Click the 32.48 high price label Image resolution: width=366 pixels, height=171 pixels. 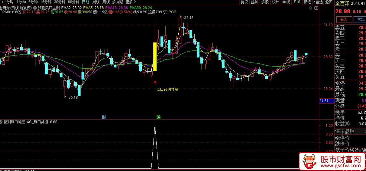point(189,18)
